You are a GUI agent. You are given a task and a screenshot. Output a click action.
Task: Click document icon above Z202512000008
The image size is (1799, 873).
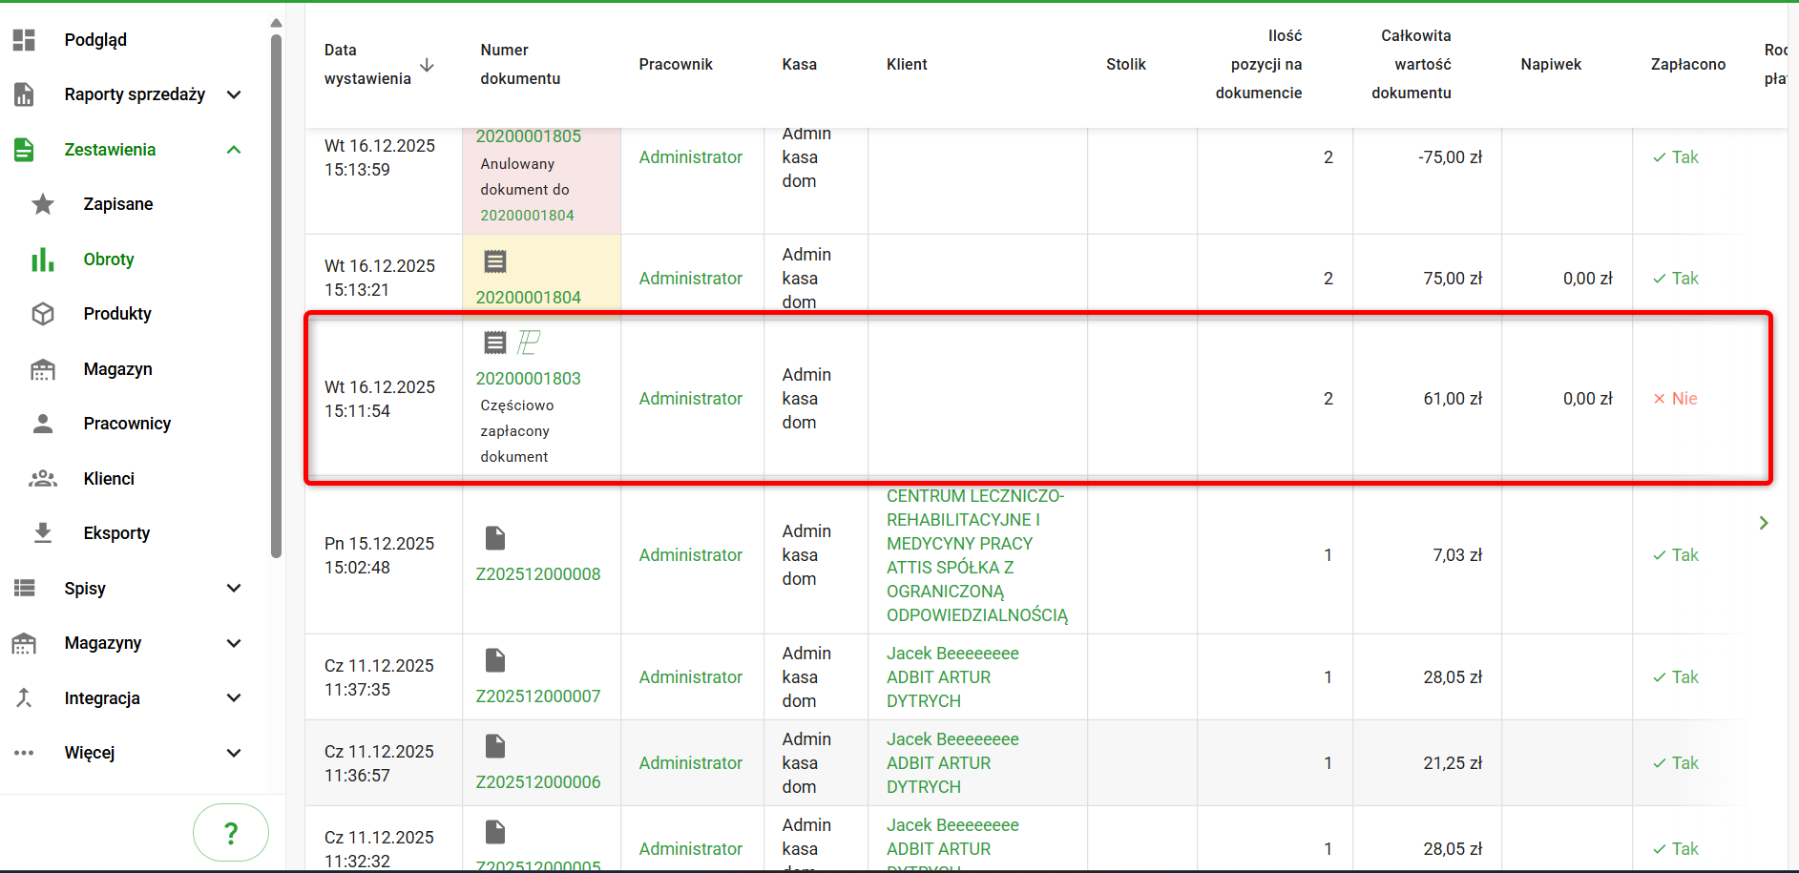point(494,539)
